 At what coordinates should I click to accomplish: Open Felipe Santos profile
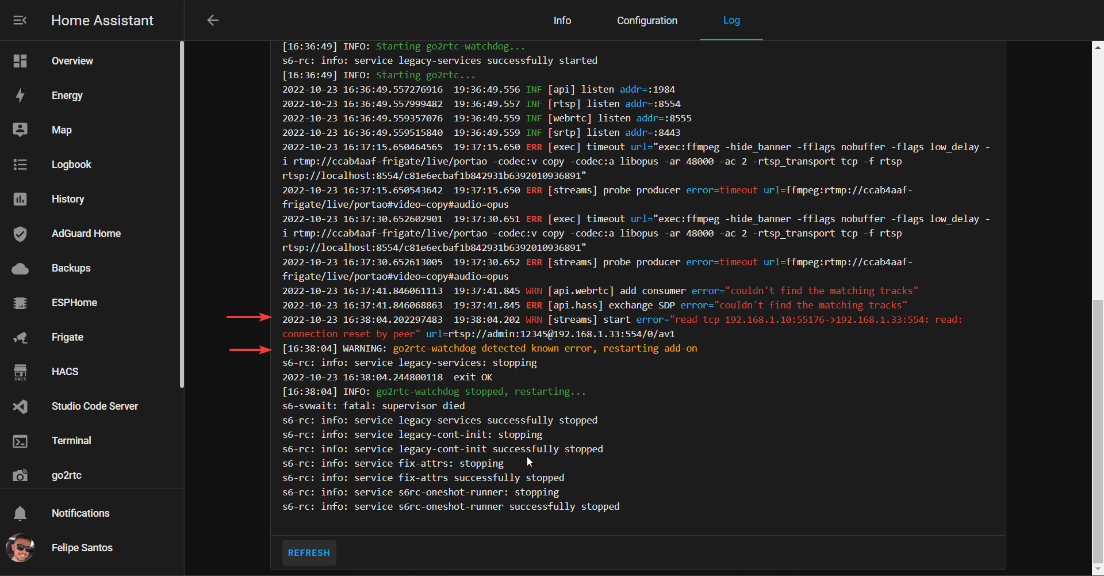pyautogui.click(x=82, y=548)
